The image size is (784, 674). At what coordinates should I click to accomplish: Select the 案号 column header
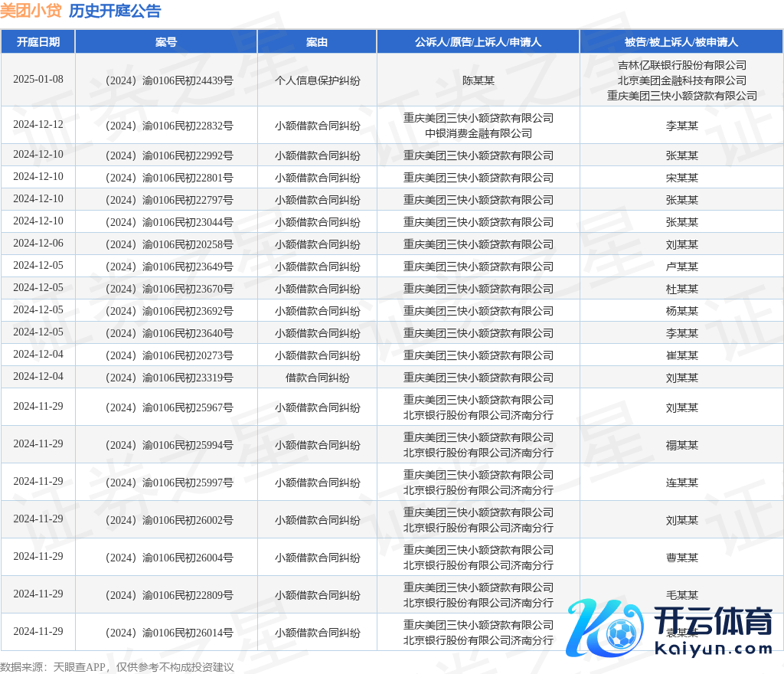(x=166, y=42)
